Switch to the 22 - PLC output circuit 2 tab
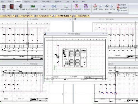The image size is (138, 104). (x=42, y=16)
